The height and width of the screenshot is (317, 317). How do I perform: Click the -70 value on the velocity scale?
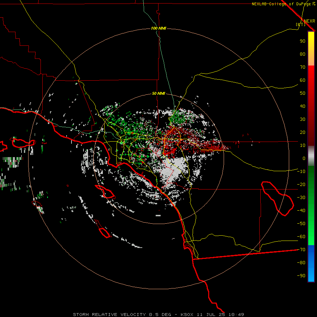click(x=301, y=250)
